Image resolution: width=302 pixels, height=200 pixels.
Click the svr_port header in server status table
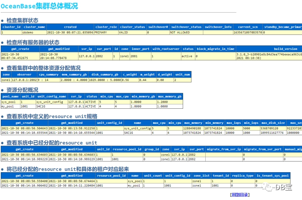(104, 49)
